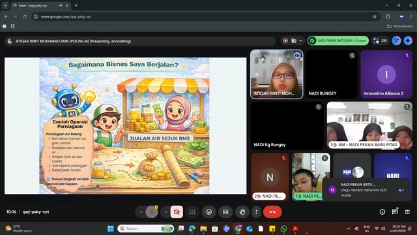The width and height of the screenshot is (417, 235).
Task: Open the chat panel icon
Action: pos(395,211)
